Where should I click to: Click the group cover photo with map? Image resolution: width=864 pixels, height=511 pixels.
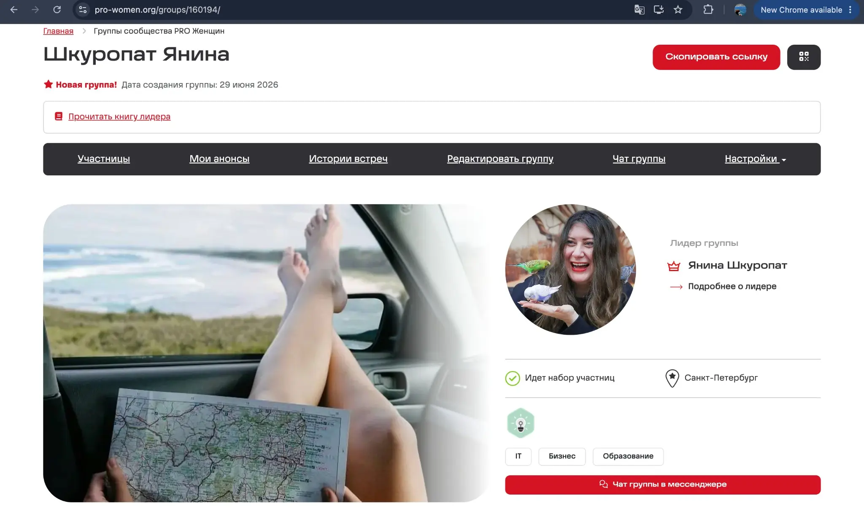click(266, 353)
